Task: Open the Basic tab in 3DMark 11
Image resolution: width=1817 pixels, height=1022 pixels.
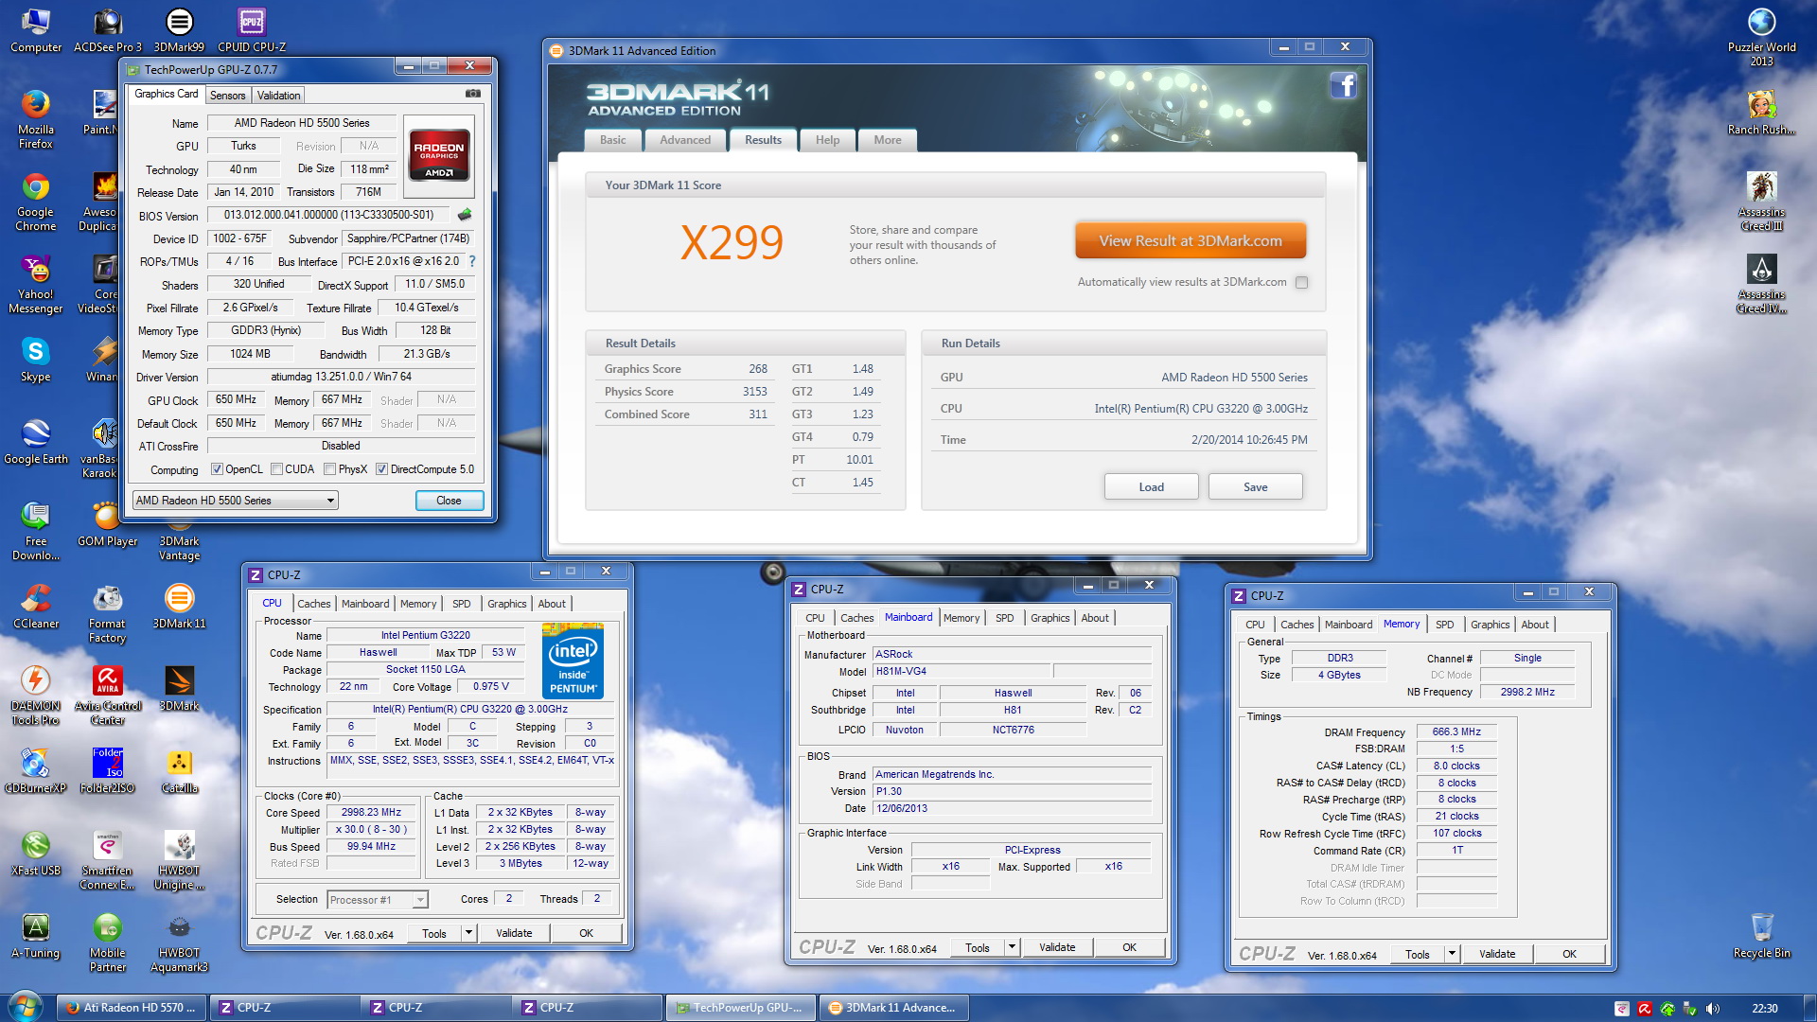Action: [612, 140]
